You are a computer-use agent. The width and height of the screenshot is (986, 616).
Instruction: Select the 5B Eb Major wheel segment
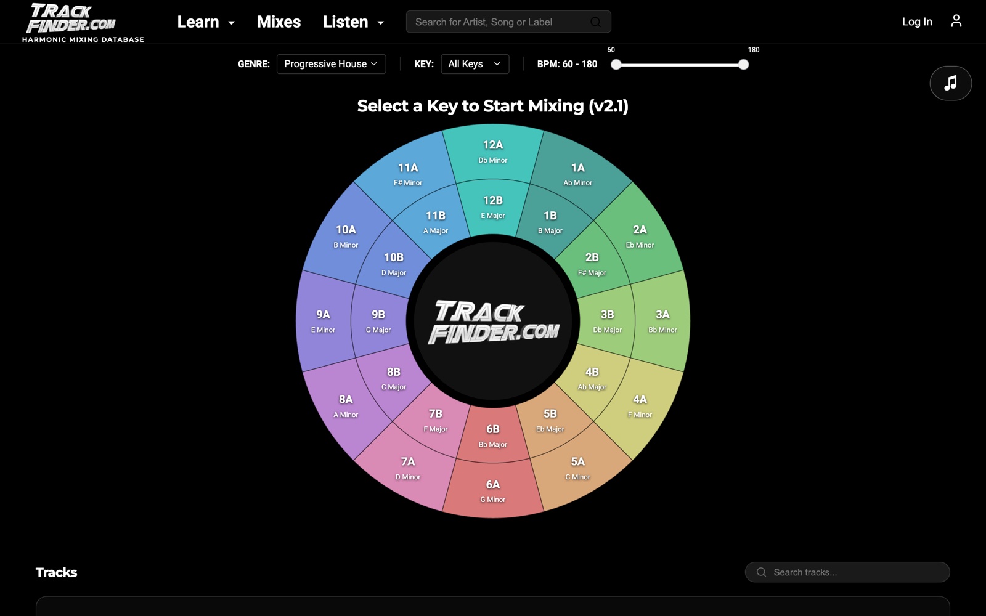[550, 420]
